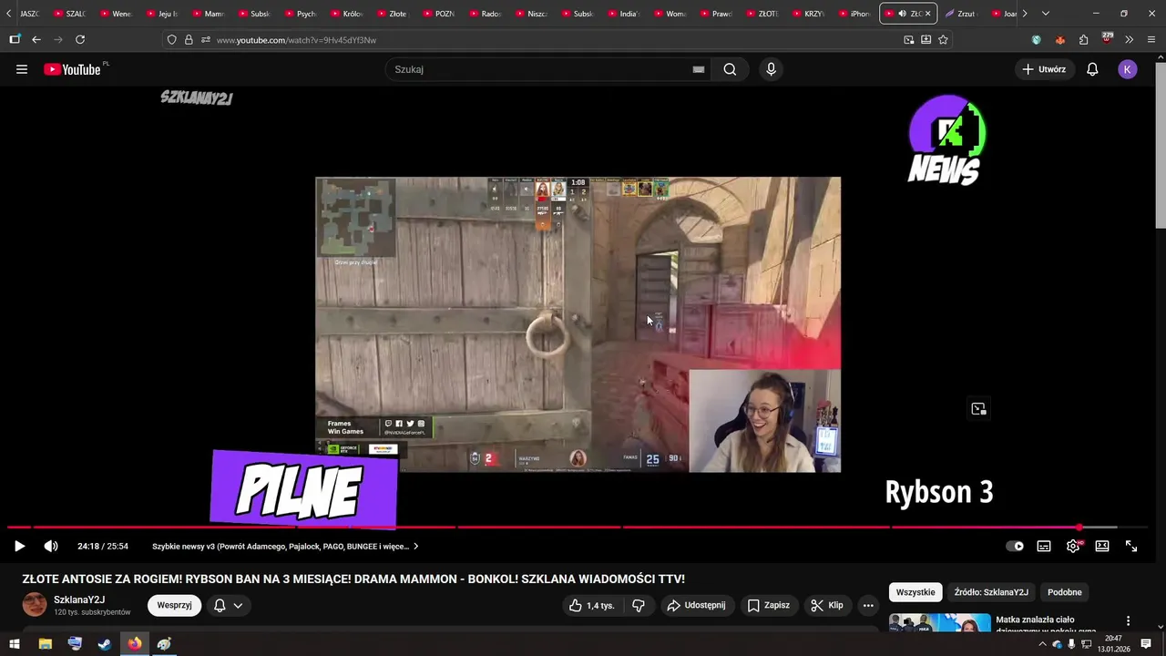
Task: Open the video info card icon
Action: 978,409
